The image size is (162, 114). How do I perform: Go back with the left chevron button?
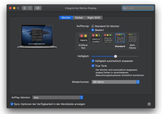pos(25,8)
